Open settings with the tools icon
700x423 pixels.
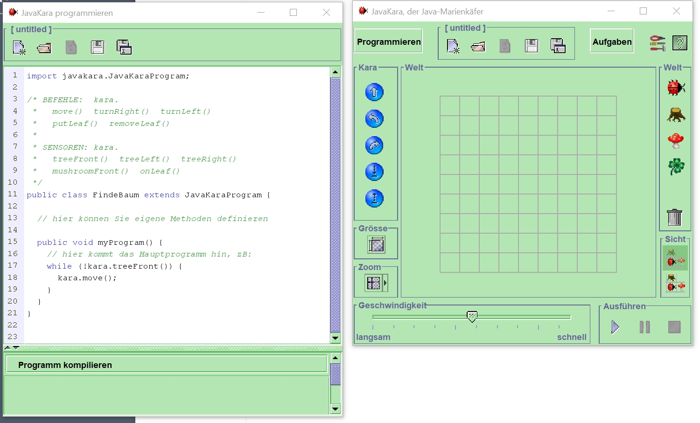tap(658, 43)
